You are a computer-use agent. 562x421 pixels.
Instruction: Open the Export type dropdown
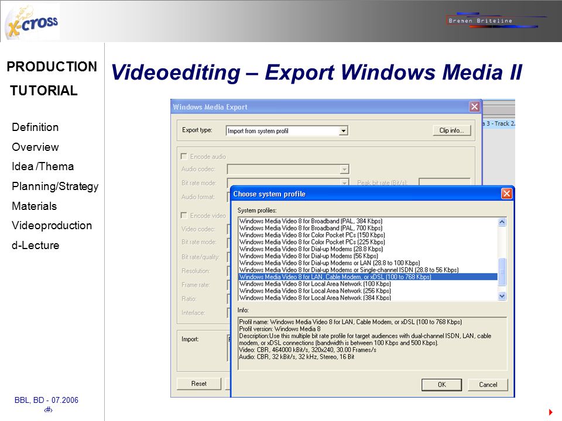pyautogui.click(x=344, y=130)
